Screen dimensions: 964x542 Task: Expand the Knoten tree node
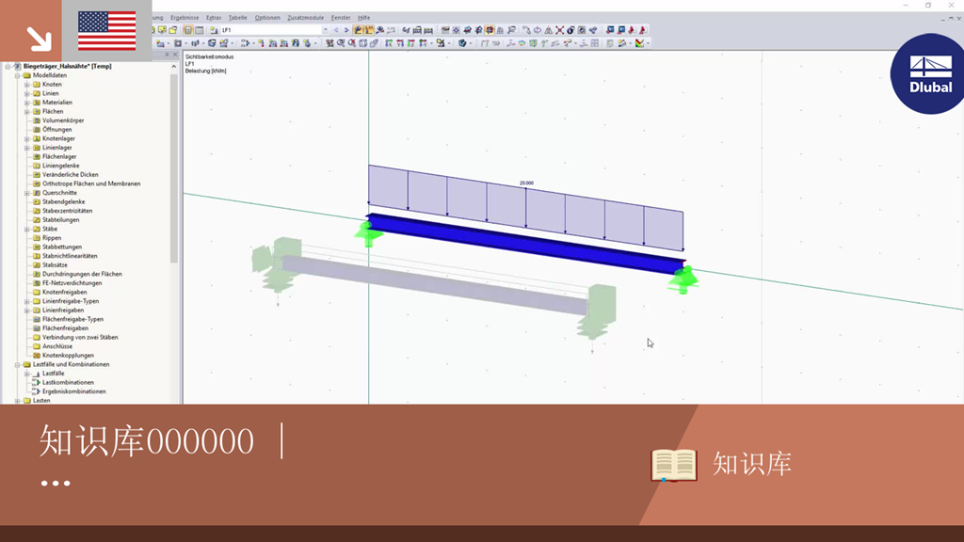27,84
